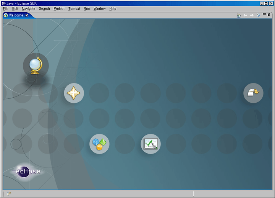The height and width of the screenshot is (198, 275).
Task: Open the Tomcat menu
Action: tap(74, 8)
